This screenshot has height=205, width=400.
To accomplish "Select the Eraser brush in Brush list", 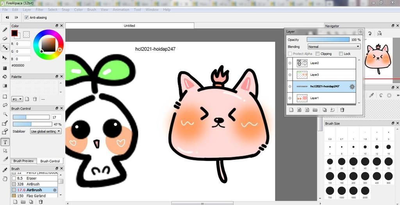I will coord(34,178).
